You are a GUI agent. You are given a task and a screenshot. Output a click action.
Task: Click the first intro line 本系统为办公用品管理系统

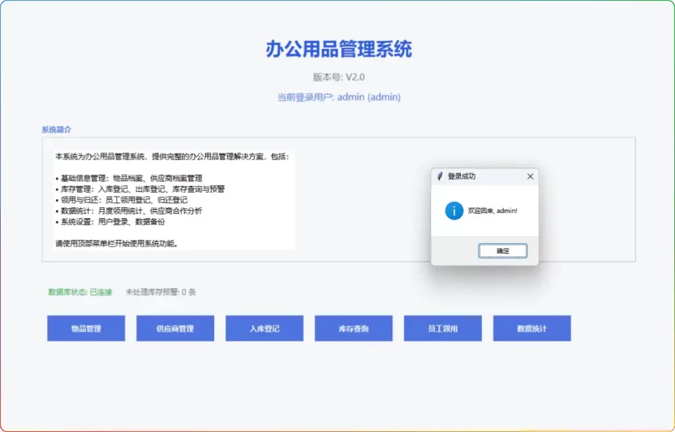[172, 156]
